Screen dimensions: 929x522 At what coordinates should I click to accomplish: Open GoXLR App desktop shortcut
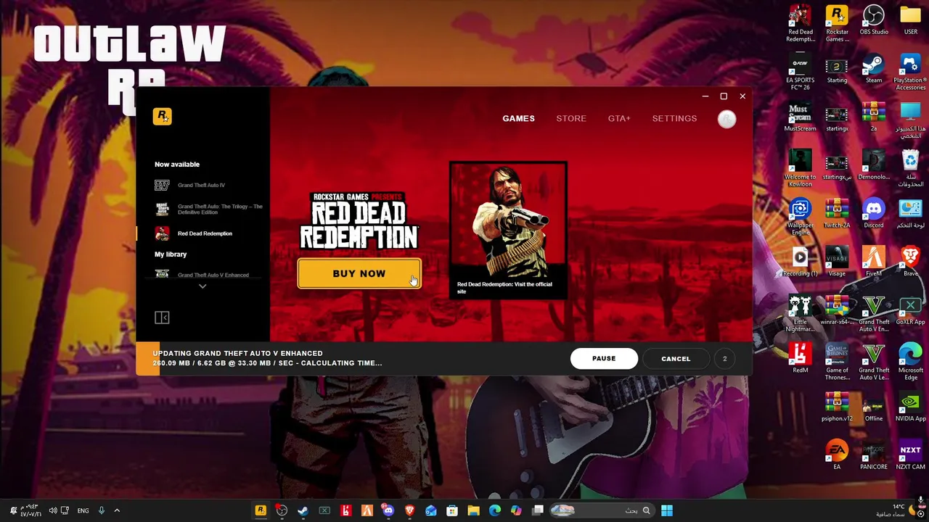click(x=910, y=310)
